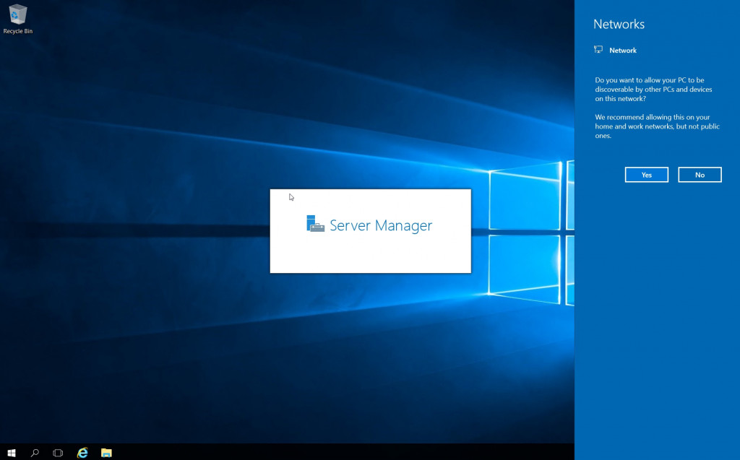
Task: Click the Network computer icon in Networks panel
Action: coord(598,50)
